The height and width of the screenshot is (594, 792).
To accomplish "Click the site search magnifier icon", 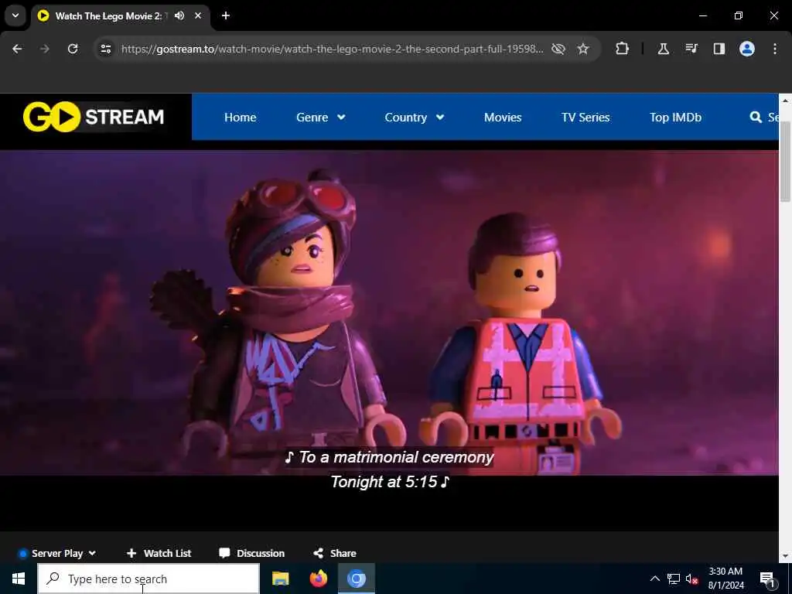I will [756, 118].
